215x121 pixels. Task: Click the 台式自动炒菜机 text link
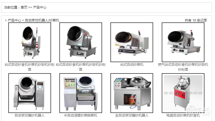[132, 65]
